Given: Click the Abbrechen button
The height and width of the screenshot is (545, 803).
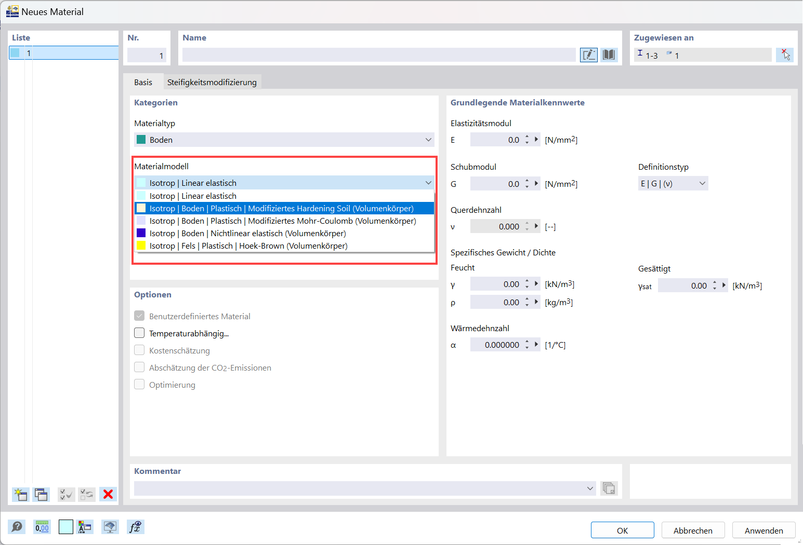Looking at the screenshot, I should click(693, 530).
